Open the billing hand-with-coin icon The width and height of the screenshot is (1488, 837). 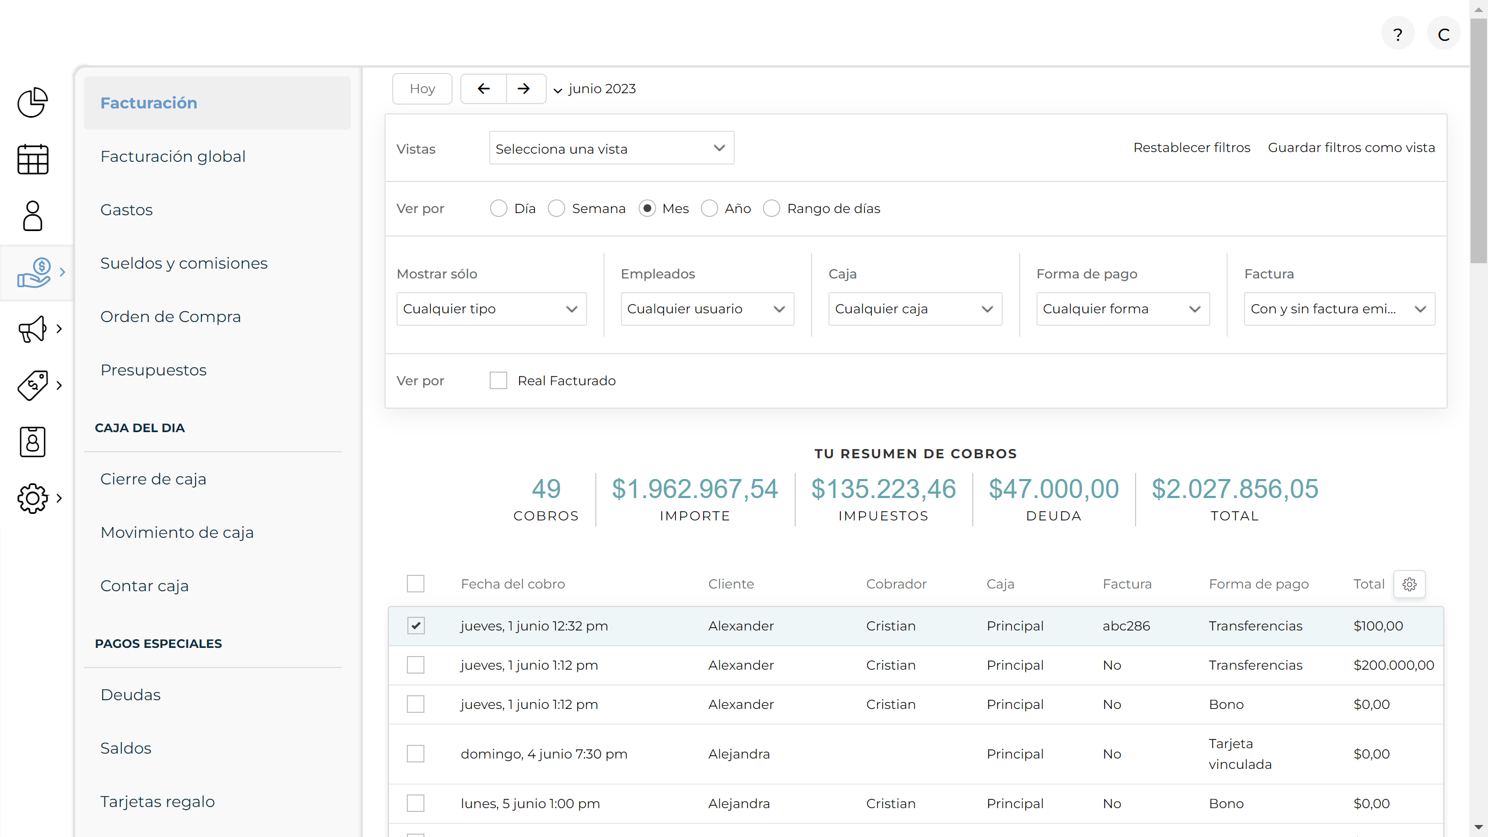click(x=34, y=272)
